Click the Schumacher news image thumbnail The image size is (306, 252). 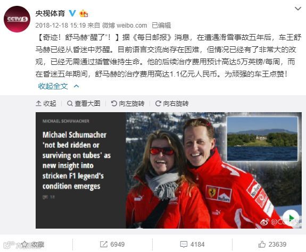tap(169, 170)
